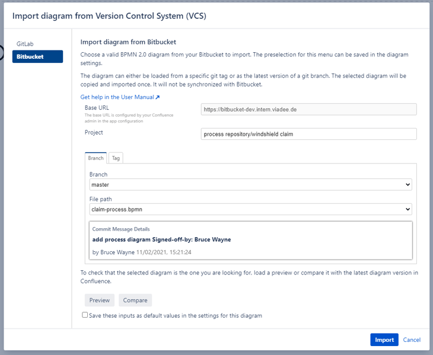The height and width of the screenshot is (355, 433).
Task: Open the Branch dropdown showing master
Action: click(250, 185)
